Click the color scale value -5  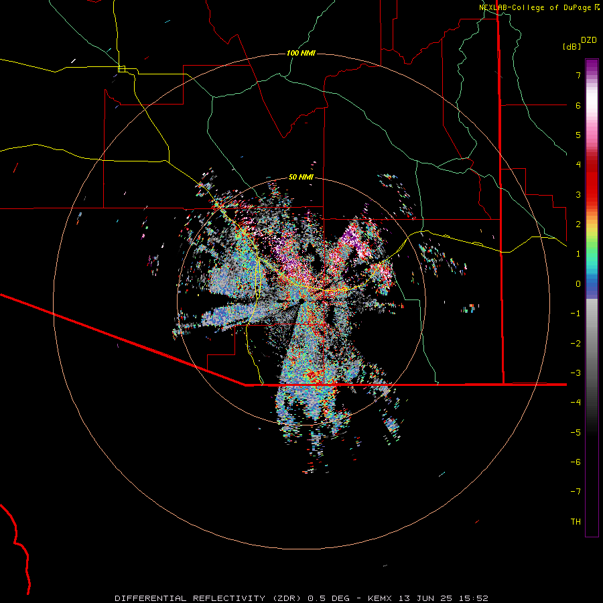point(576,433)
